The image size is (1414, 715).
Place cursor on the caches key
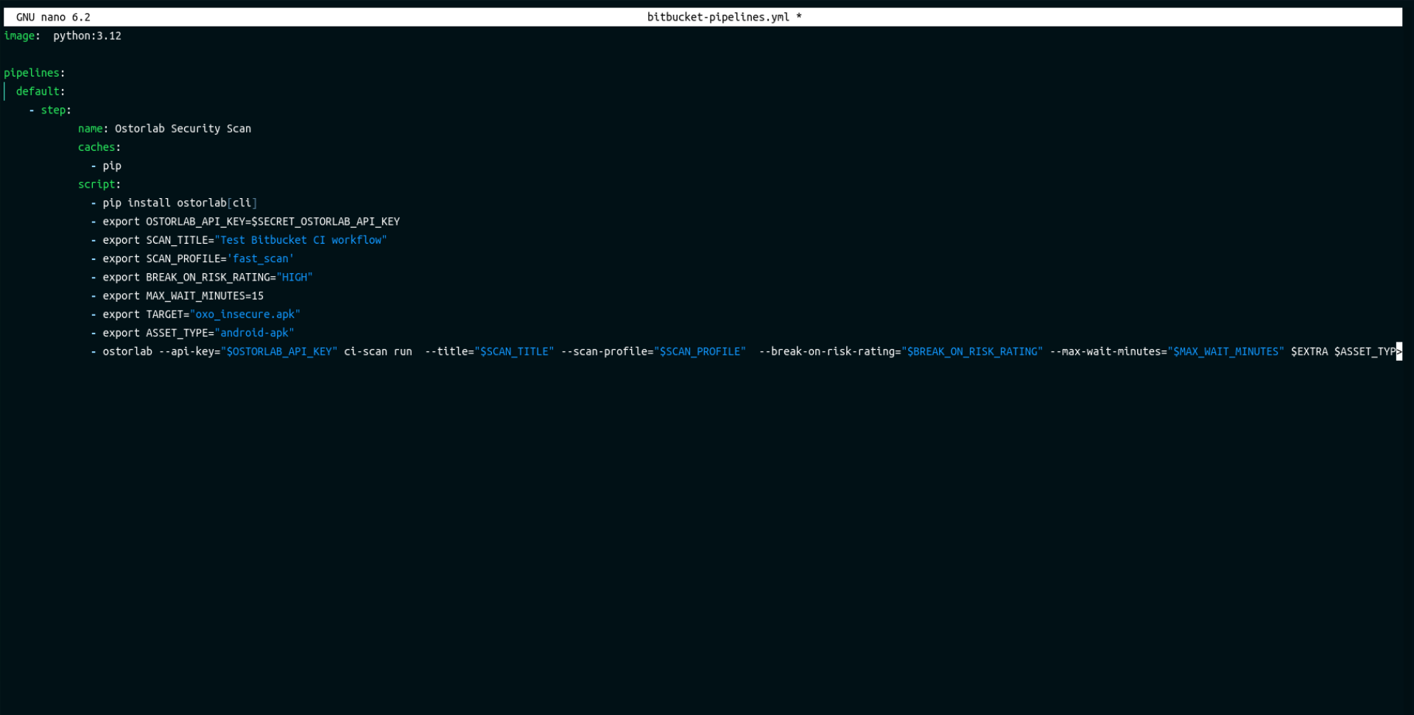point(96,147)
